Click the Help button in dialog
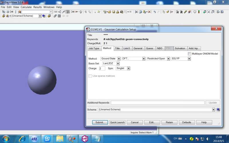Screen dimensions: 229x143 tap(204, 122)
